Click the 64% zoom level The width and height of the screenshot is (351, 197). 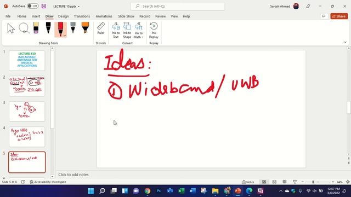coord(340,182)
